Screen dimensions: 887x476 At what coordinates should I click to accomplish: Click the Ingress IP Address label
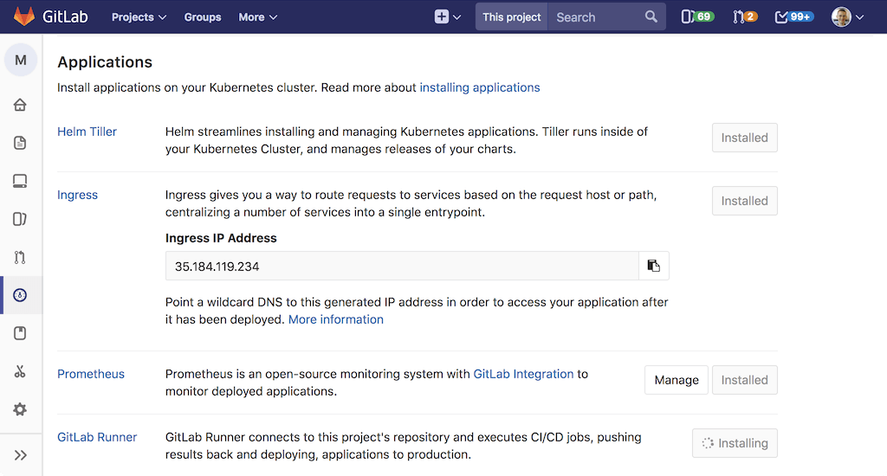coord(221,238)
